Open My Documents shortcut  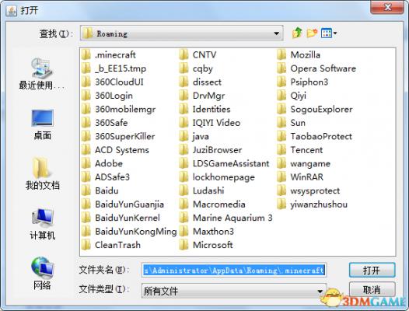pos(42,173)
